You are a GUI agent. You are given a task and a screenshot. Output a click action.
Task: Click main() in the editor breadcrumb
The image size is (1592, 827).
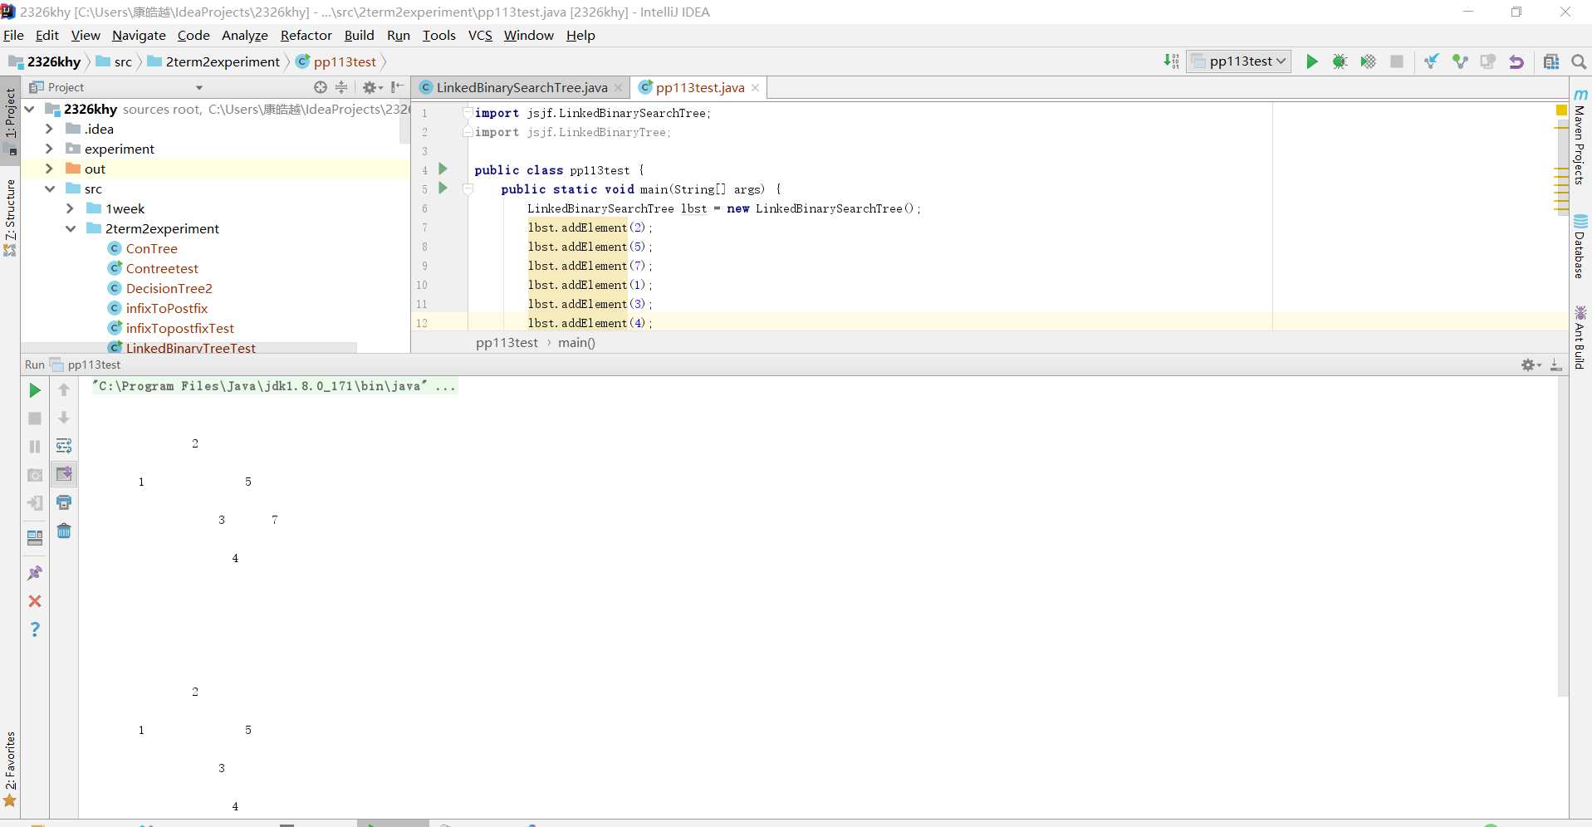576,343
